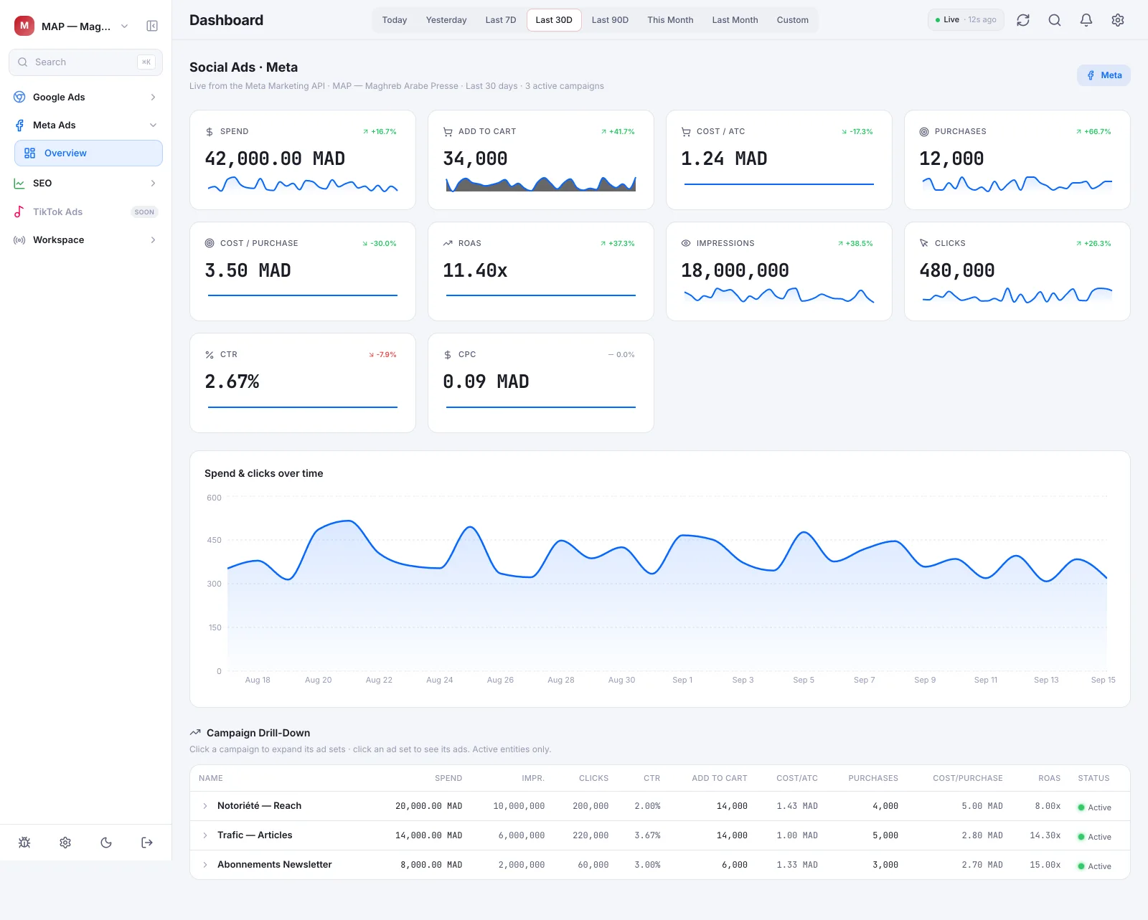This screenshot has height=920, width=1148.
Task: Click the 11.40x ROAS value
Action: (x=475, y=270)
